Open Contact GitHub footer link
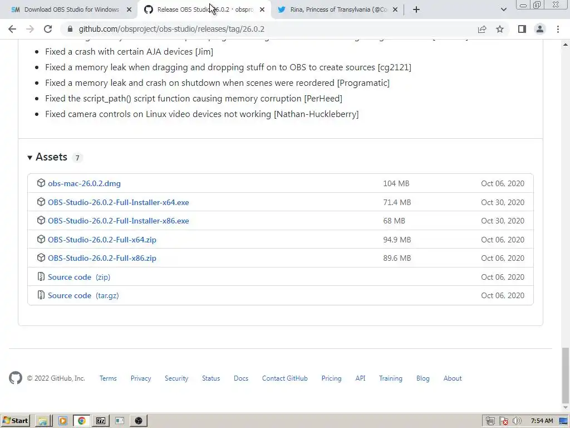Screen dimensions: 570x428 (x=284, y=378)
